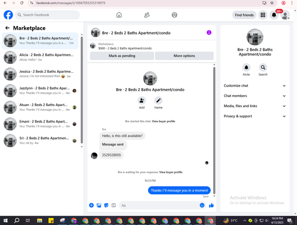Viewport: 297px width, 225px height.
Task: Open the Facebook apps menu grid icon
Action: pos(263,15)
